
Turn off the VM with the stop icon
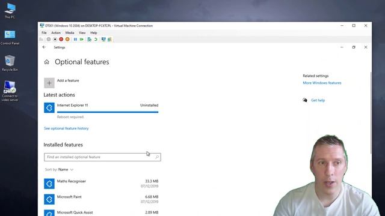55,40
